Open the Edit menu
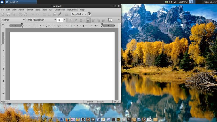This screenshot has height=122, width=217. [x=8, y=10]
